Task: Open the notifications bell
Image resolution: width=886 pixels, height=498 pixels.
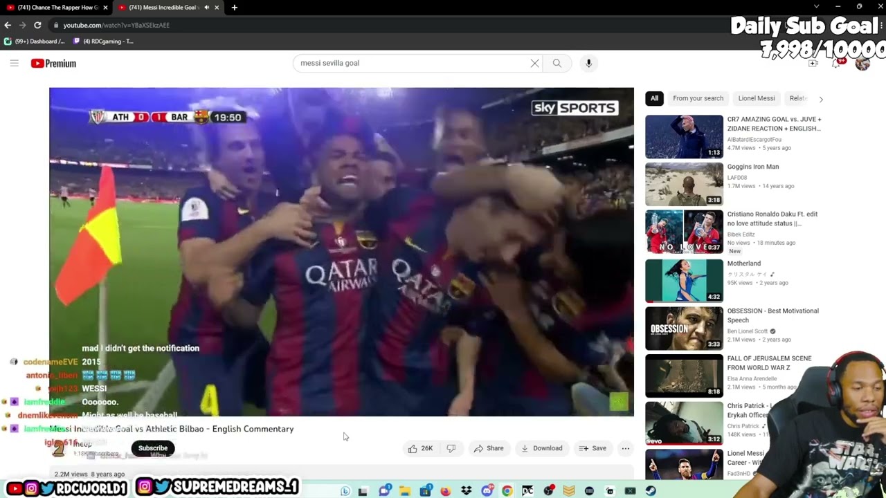Action: tap(837, 63)
